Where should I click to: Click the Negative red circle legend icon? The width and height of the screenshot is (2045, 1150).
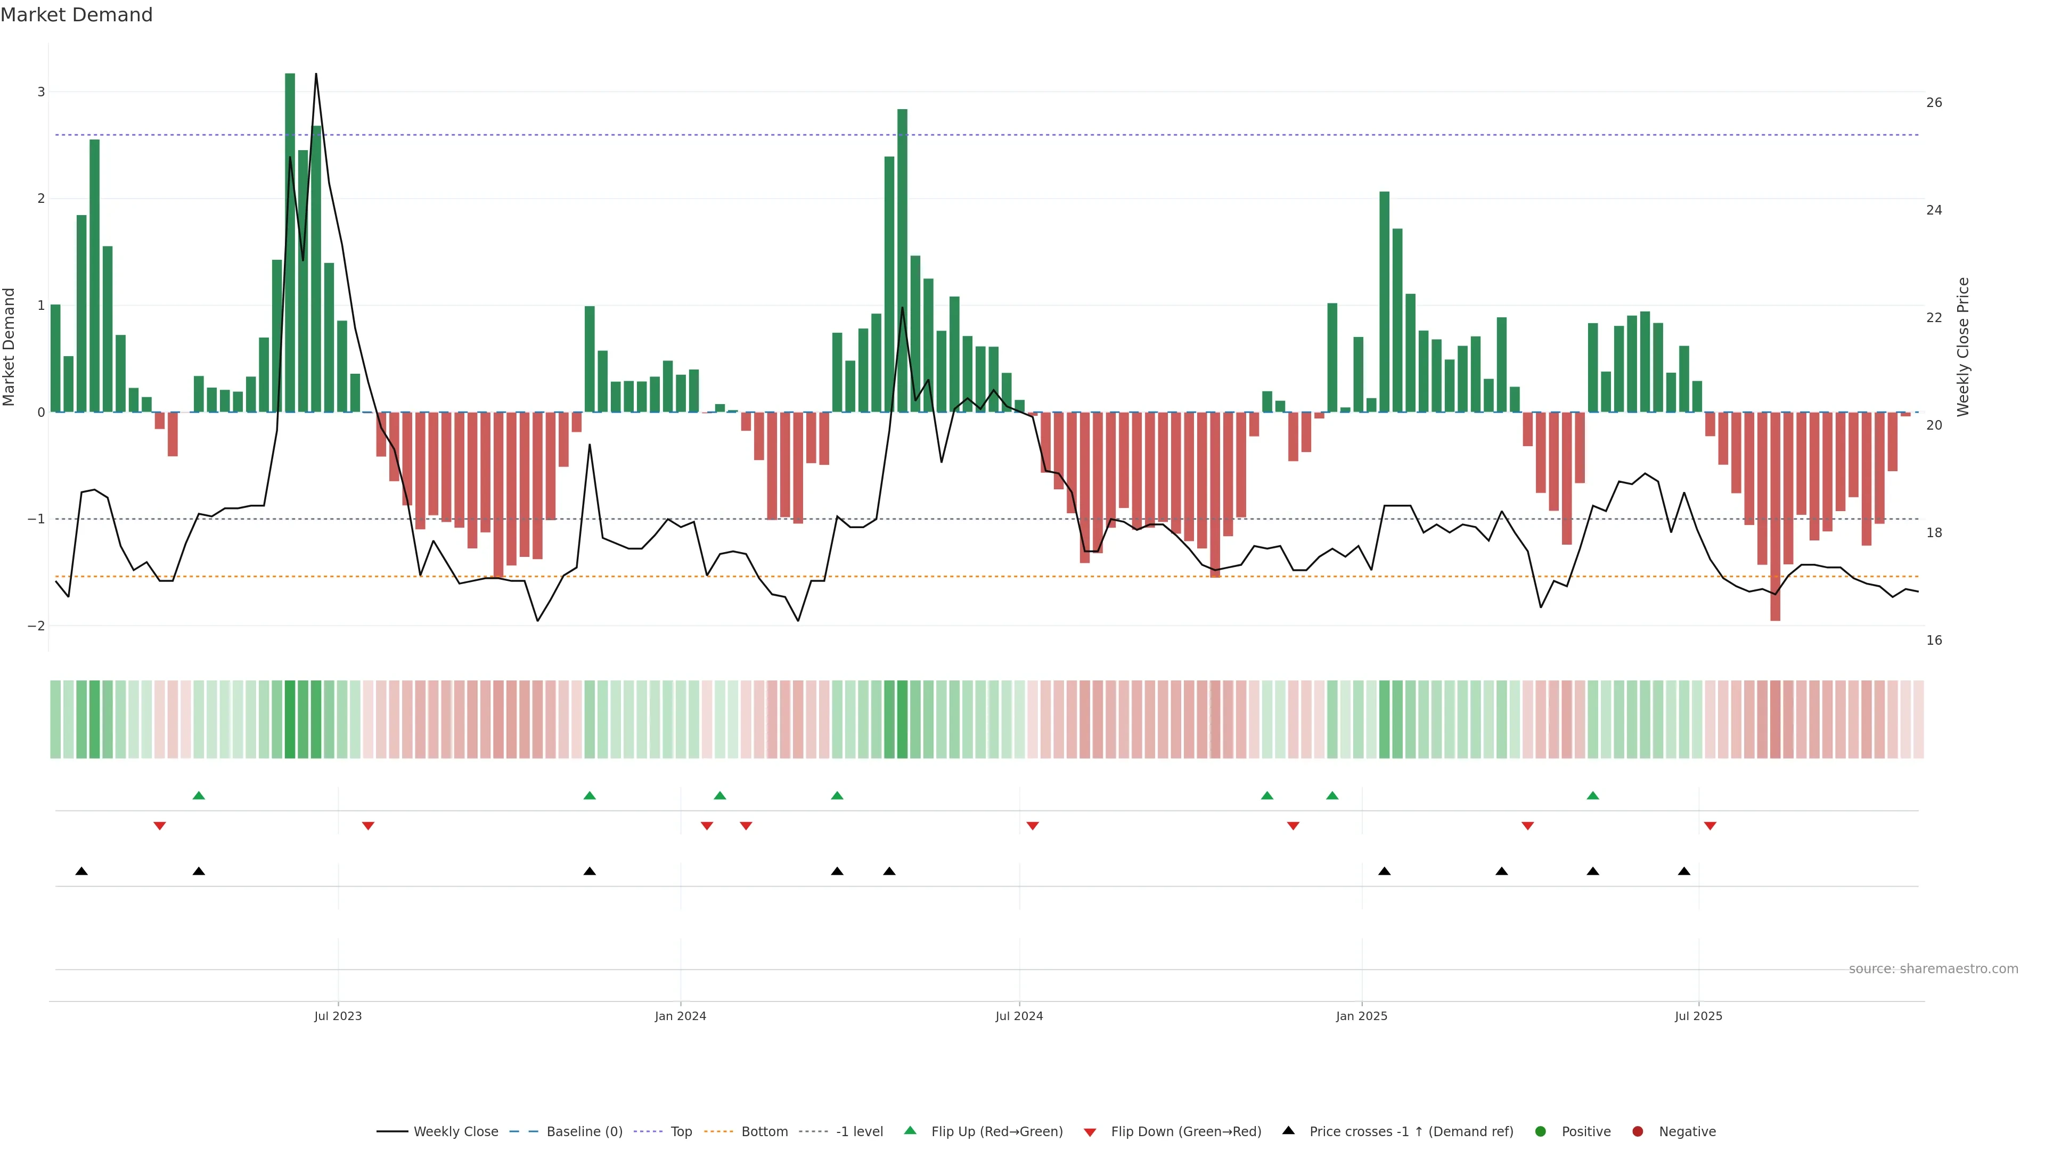pos(1637,1131)
